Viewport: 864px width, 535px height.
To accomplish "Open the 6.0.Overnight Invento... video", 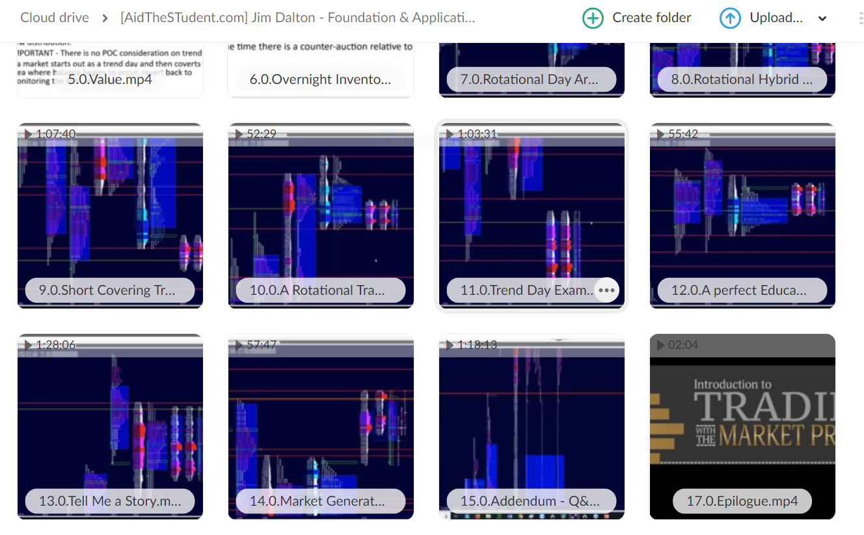I will [321, 70].
